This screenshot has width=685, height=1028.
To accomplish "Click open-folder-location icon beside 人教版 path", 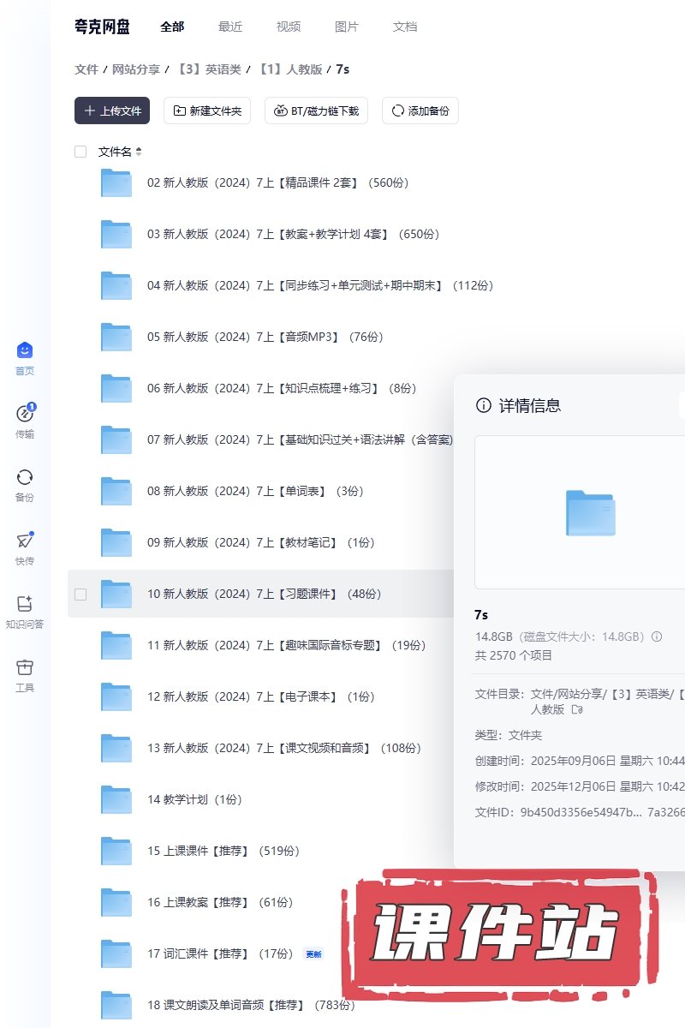I will pyautogui.click(x=577, y=709).
